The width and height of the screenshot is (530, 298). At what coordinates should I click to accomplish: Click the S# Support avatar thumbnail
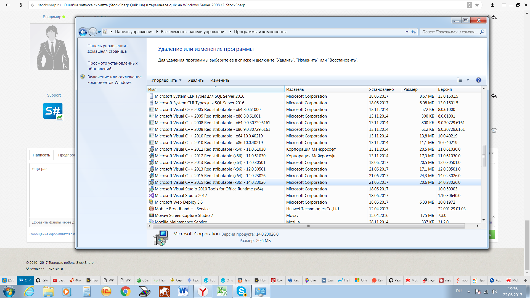[53, 111]
